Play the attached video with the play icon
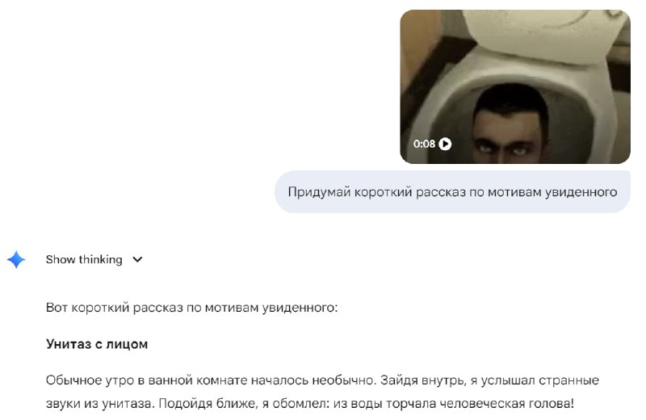The width and height of the screenshot is (646, 420). tap(445, 144)
